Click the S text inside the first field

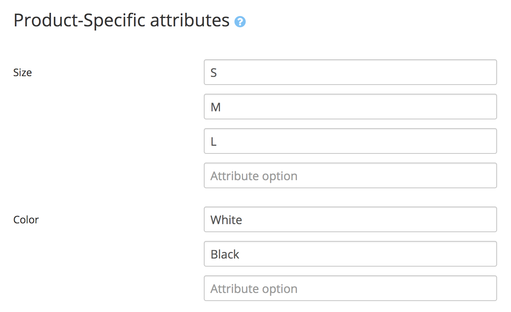[214, 72]
